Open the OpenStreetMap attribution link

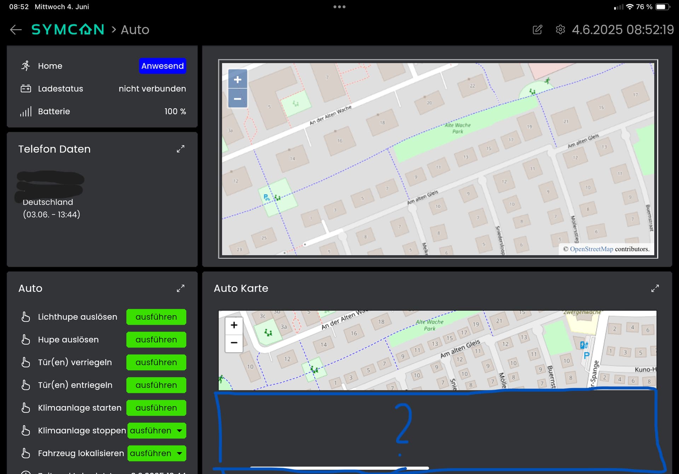point(591,249)
